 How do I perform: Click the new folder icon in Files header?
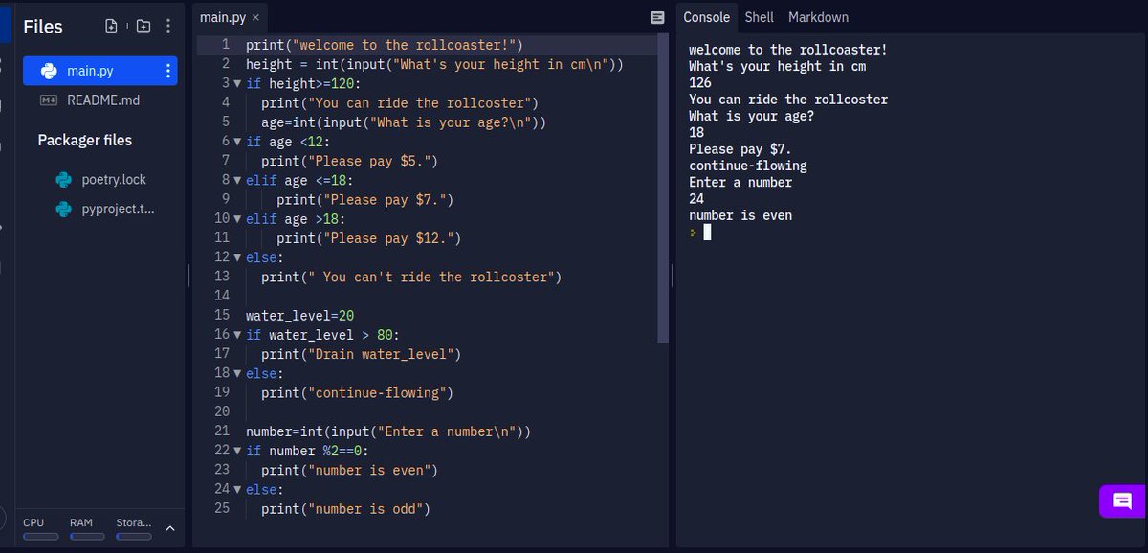143,26
